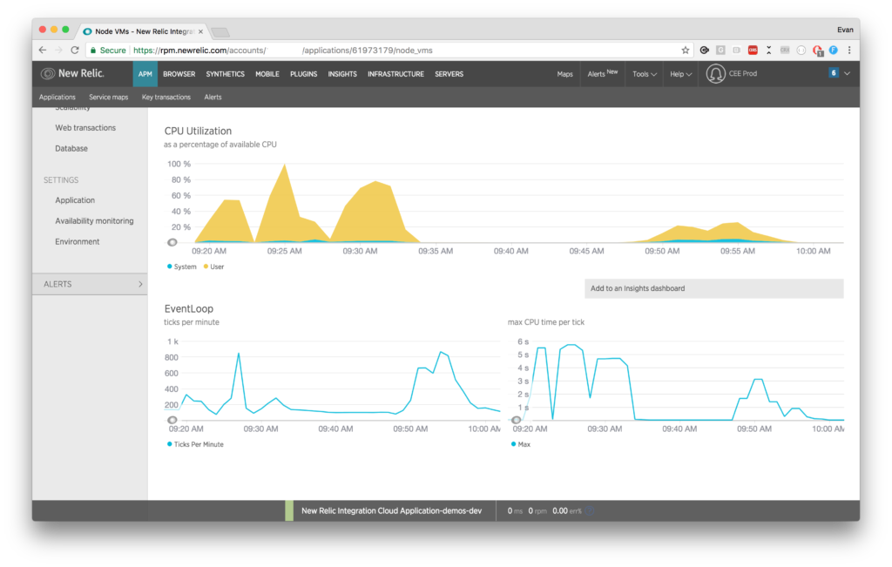Click the red extension icon in Chrome's toolbar
892x567 pixels.
click(x=753, y=50)
